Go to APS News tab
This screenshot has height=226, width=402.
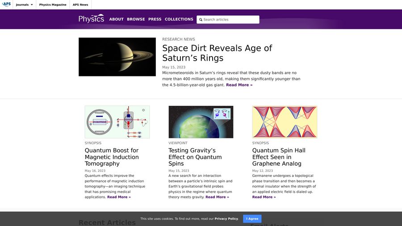tap(80, 4)
